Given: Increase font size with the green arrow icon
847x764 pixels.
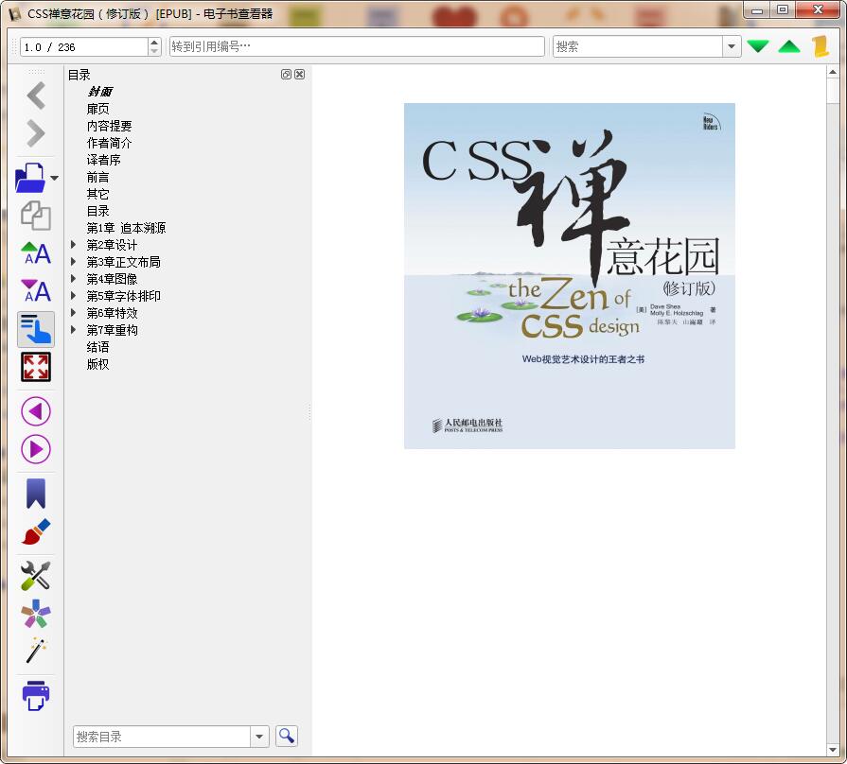Looking at the screenshot, I should click(36, 253).
